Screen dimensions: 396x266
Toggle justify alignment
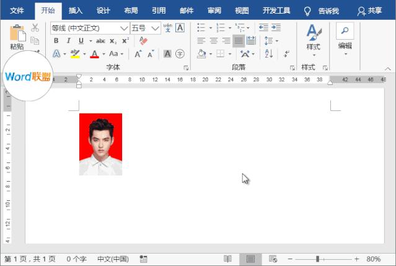click(x=239, y=41)
